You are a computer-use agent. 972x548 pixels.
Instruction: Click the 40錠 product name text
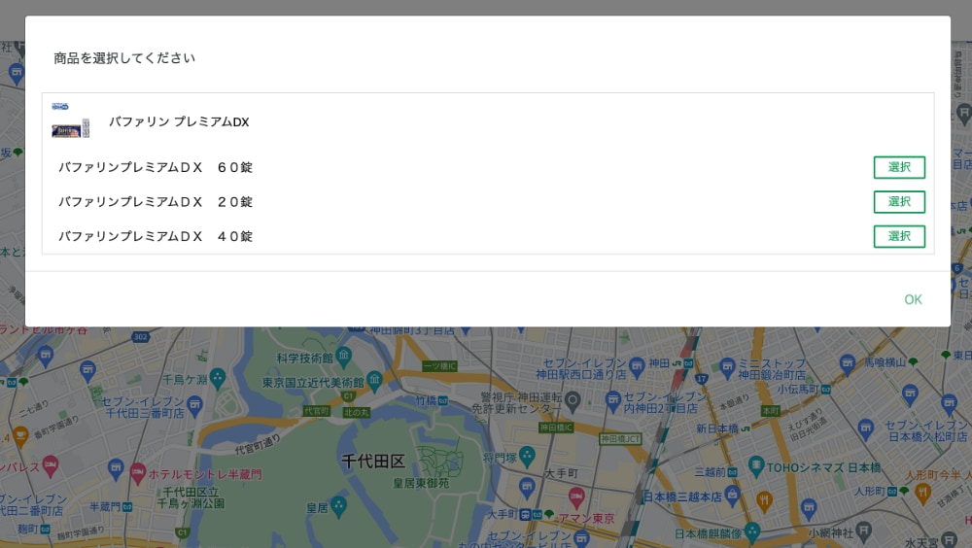click(x=156, y=236)
